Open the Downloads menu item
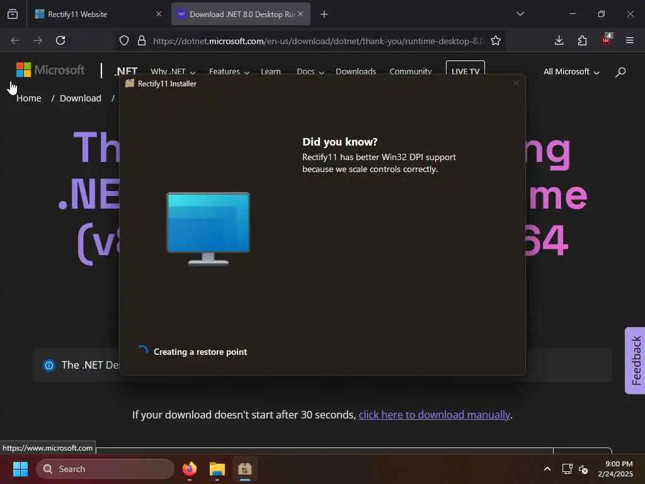The image size is (645, 484). [x=356, y=72]
